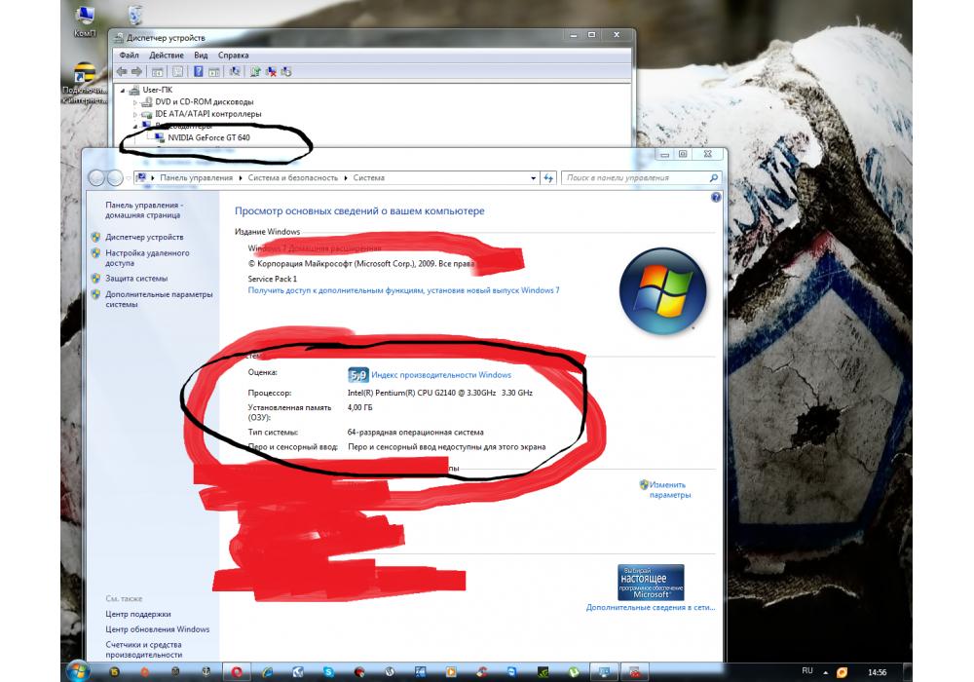974x682 pixels.
Task: Click the green uTorrent taskbar icon
Action: (574, 671)
